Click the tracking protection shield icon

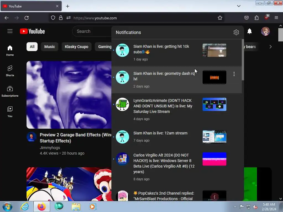coord(53,18)
